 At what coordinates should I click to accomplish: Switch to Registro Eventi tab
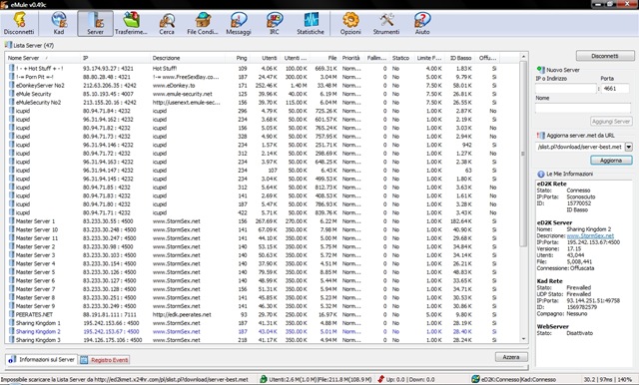pyautogui.click(x=104, y=360)
